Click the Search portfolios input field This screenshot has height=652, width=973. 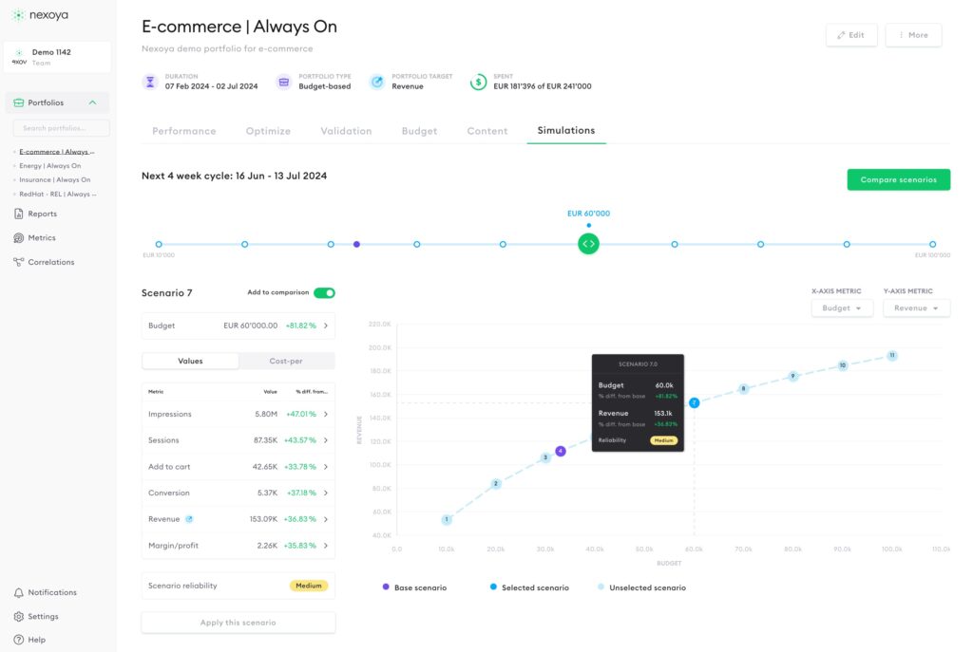[x=62, y=128]
